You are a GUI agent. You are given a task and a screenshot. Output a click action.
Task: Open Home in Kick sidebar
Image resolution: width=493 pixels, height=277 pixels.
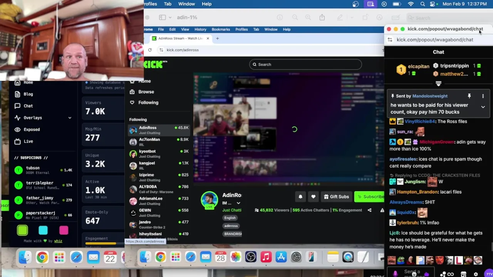(x=140, y=81)
